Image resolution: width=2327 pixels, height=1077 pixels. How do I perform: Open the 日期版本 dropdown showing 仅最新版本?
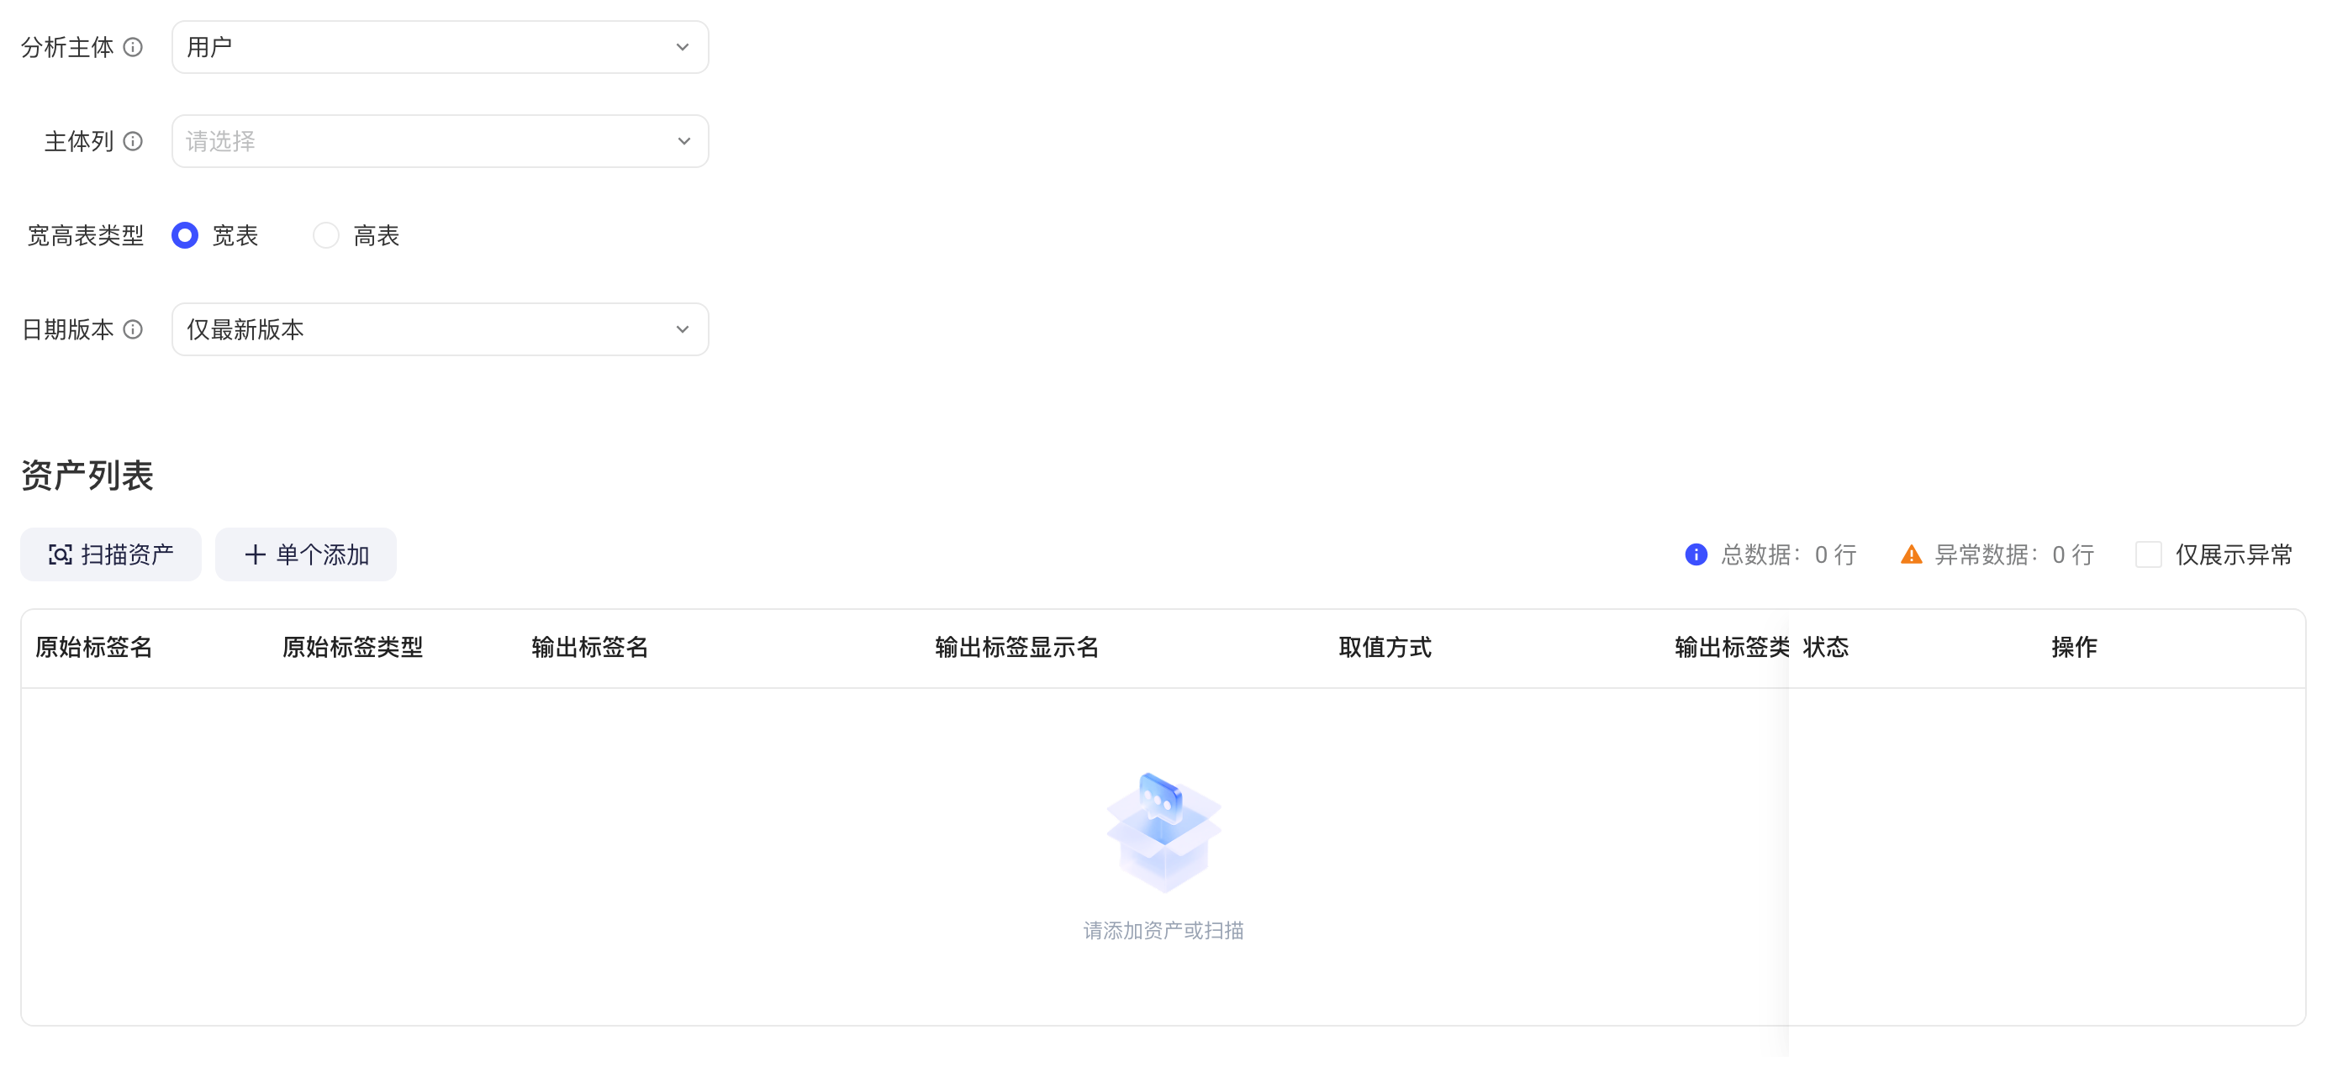pos(440,329)
